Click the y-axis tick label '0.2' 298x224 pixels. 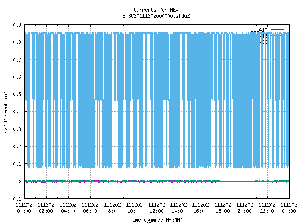(x=17, y=147)
